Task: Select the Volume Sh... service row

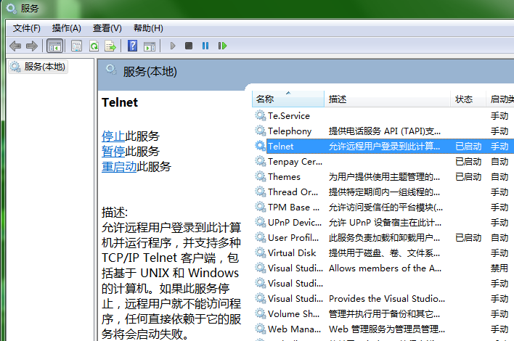Action: [x=383, y=314]
